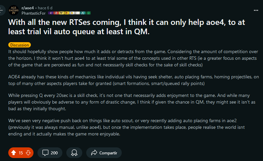This screenshot has height=161, width=263.
Task: Filter by the Discussion flair tag
Action: (x=20, y=45)
